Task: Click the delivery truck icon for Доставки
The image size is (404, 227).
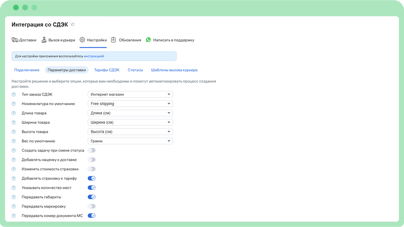Action: click(15, 40)
